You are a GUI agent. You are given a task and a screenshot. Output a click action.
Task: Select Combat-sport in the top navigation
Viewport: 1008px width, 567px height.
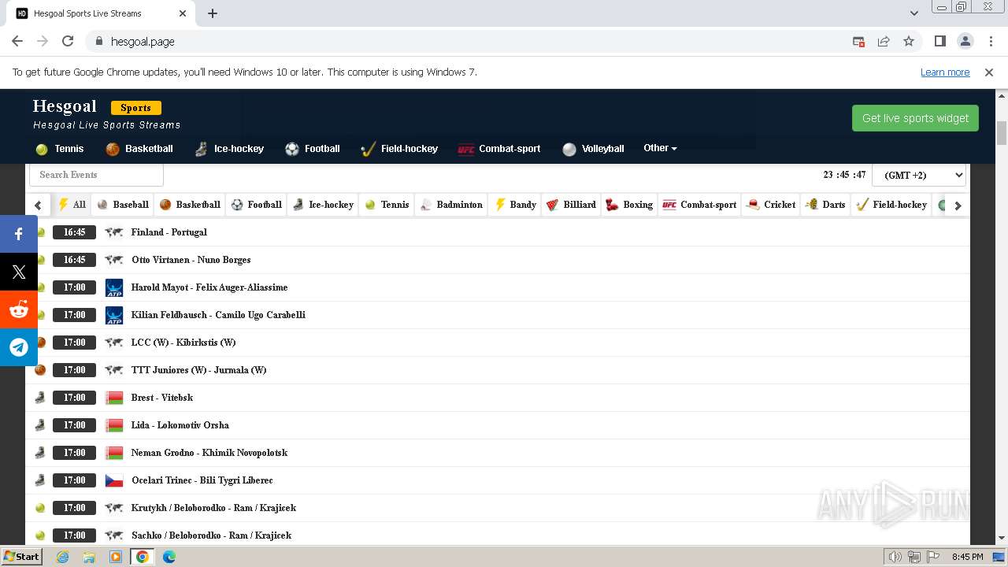tap(499, 149)
